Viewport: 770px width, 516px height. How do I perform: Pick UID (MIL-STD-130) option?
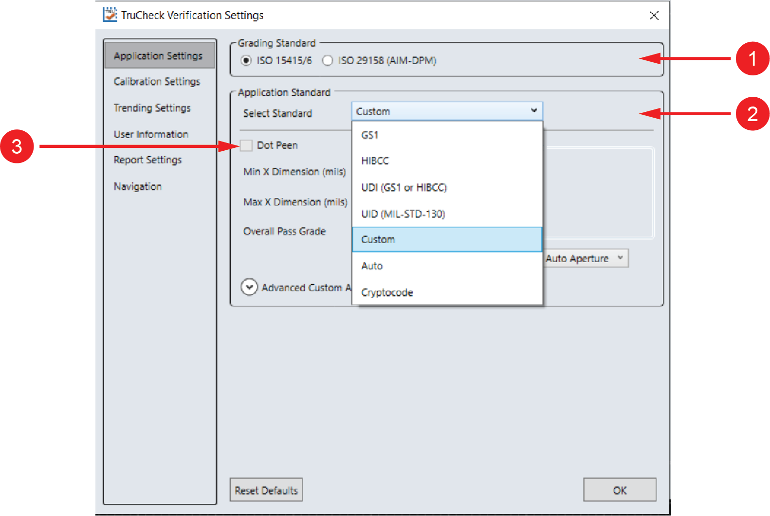pos(403,214)
